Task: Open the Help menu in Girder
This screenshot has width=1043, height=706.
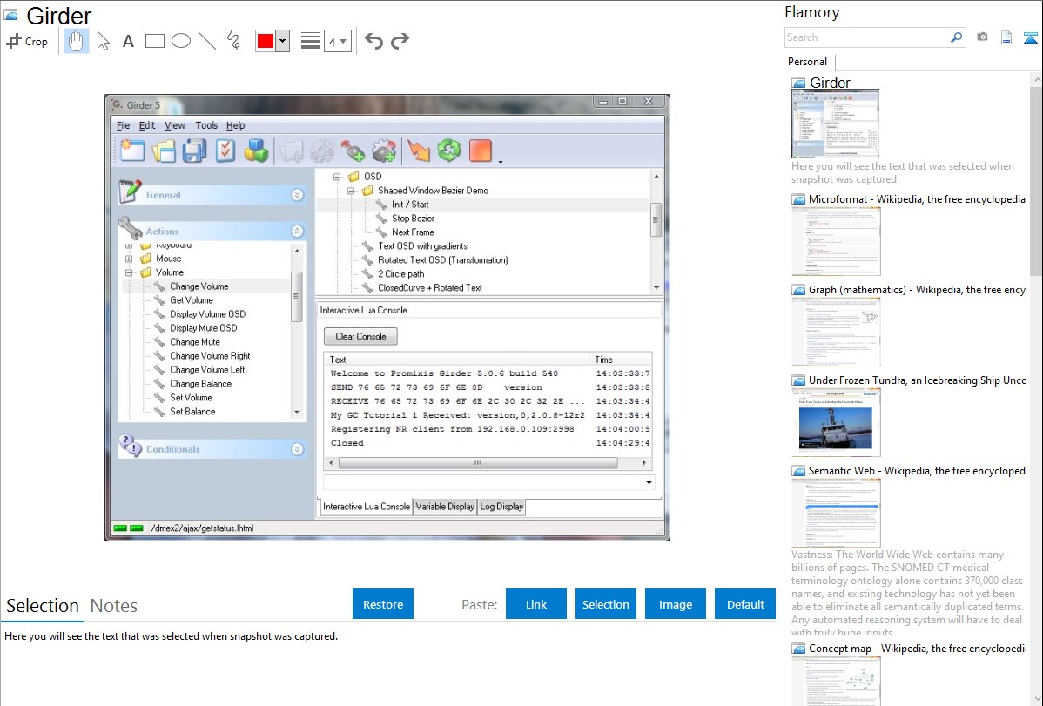Action: [235, 125]
